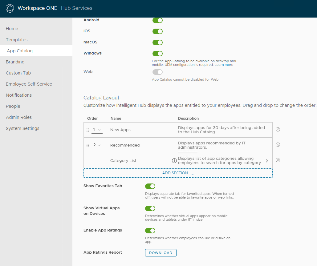Click the Catalog Layout heading
Screen dimensions: 317x266
(101, 98)
